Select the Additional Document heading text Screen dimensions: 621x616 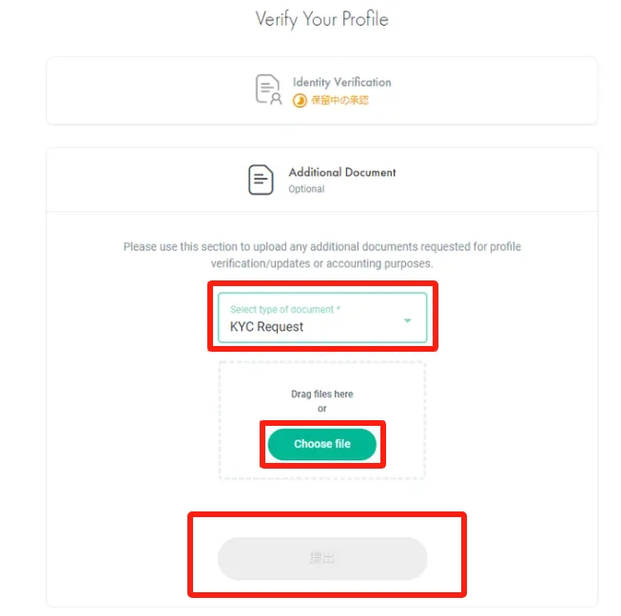[x=342, y=172]
